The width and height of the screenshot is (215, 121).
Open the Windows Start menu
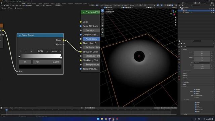click(98, 119)
